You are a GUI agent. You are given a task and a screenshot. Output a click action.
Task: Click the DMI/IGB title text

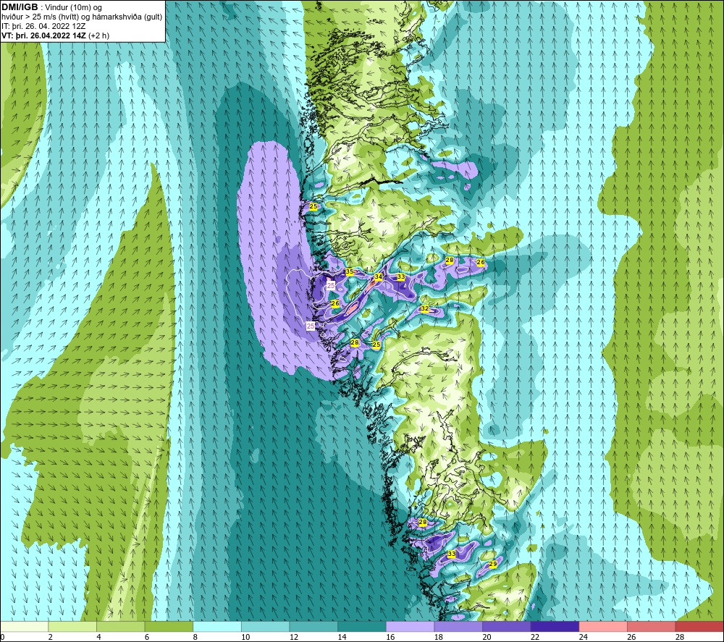(x=20, y=7)
